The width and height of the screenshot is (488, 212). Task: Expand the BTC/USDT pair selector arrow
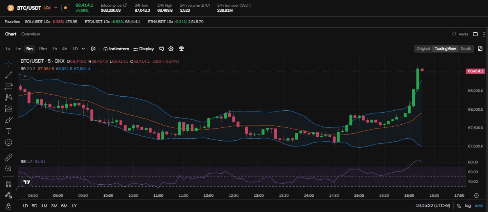(55, 7)
